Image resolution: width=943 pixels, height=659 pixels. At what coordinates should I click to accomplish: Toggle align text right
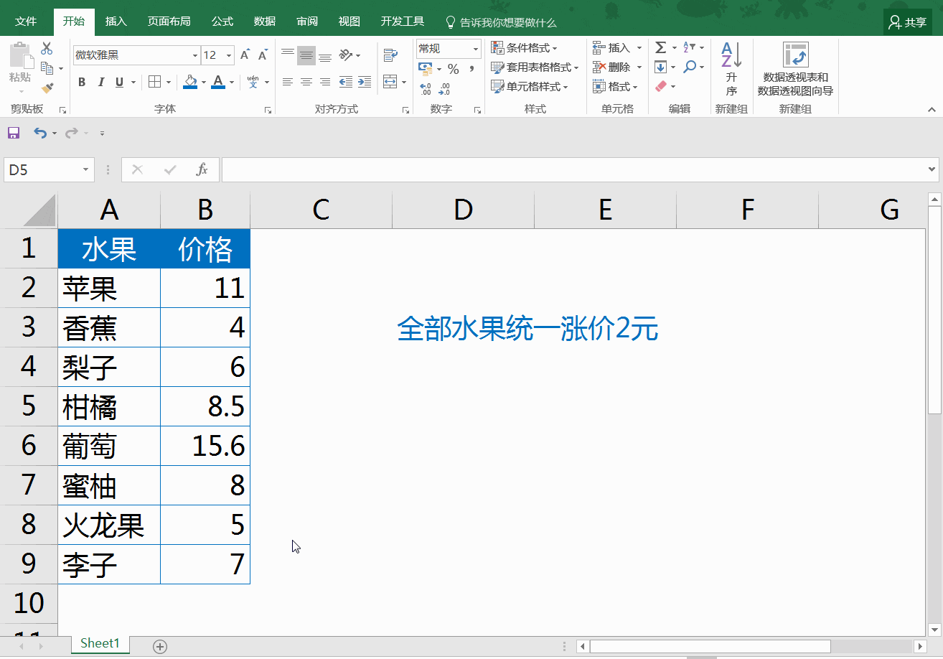[325, 82]
